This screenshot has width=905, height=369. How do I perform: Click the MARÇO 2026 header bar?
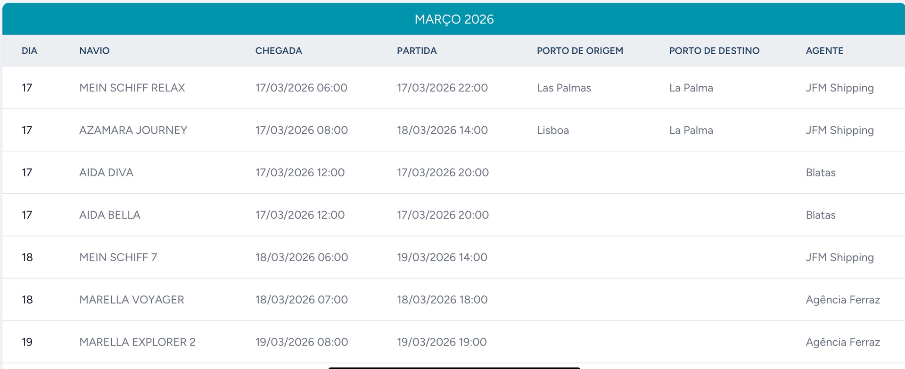(453, 19)
